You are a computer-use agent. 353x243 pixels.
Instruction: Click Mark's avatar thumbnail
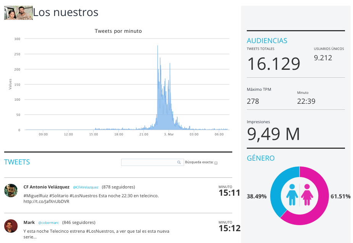tap(11, 226)
